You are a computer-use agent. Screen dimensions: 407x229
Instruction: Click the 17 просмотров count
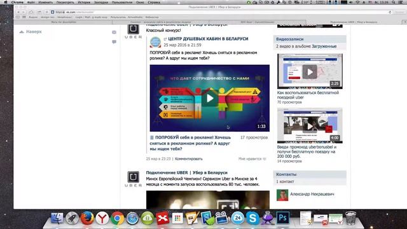[x=254, y=137]
